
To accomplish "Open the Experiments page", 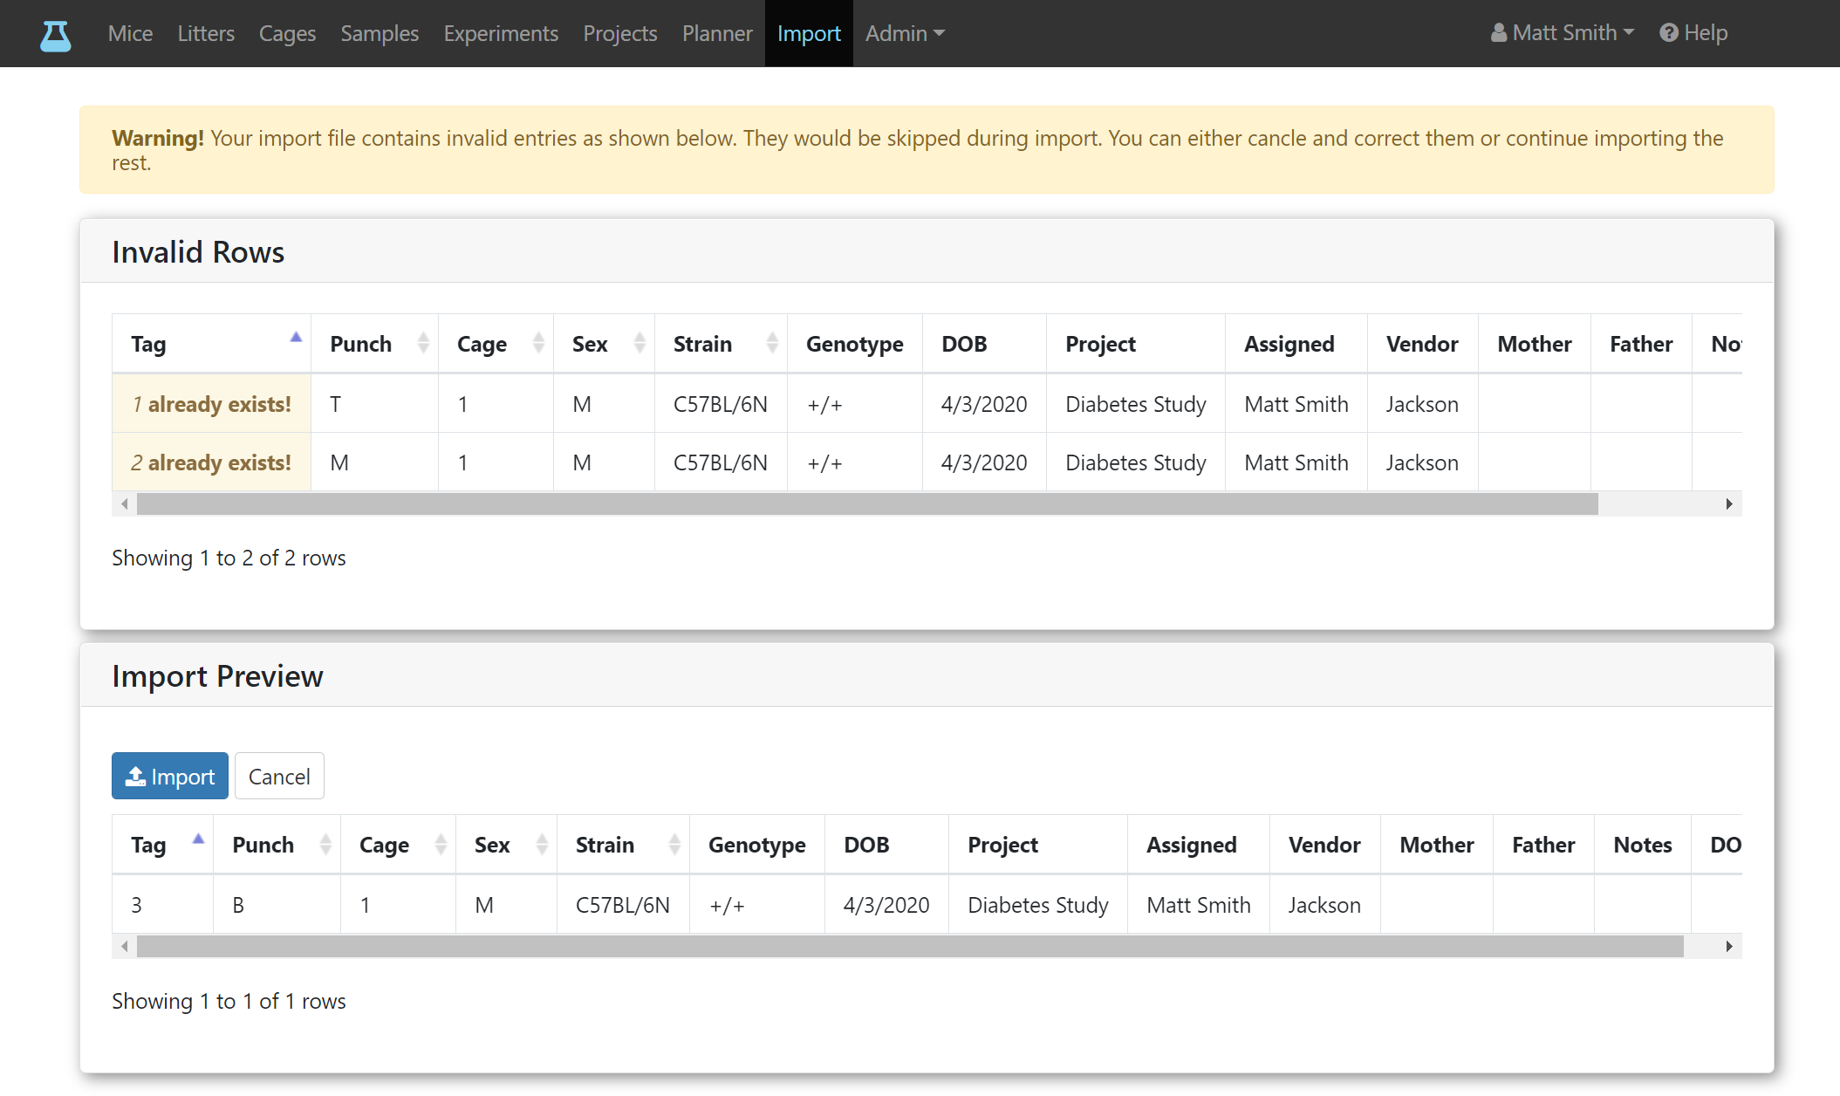I will tap(501, 33).
